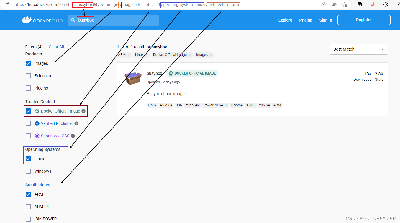Enable the Windows operating system filter
Viewport: 400px width, 223px height.
[28, 171]
